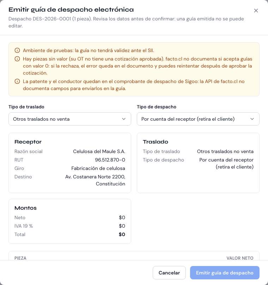Select the RUT value 96.512.870-0

point(110,160)
